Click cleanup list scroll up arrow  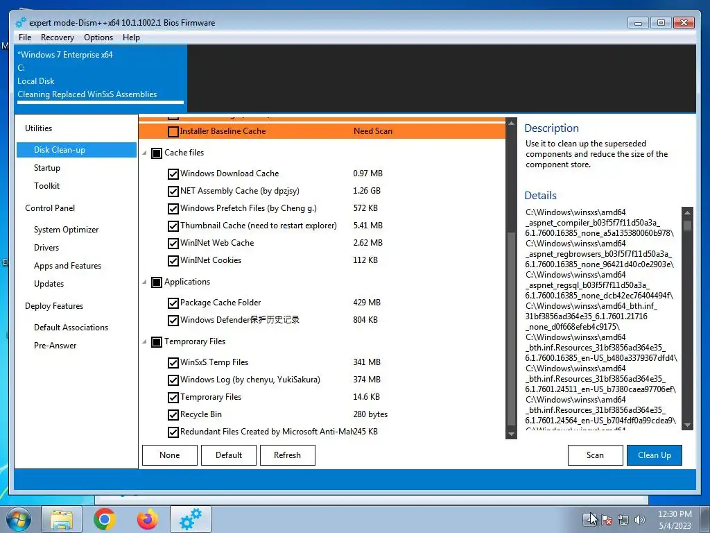pyautogui.click(x=511, y=123)
